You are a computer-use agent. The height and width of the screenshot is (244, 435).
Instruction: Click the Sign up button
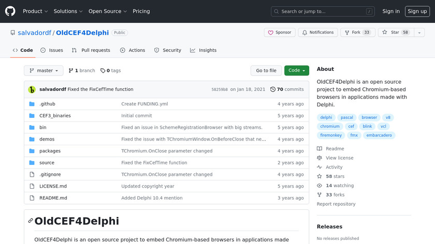pyautogui.click(x=417, y=11)
